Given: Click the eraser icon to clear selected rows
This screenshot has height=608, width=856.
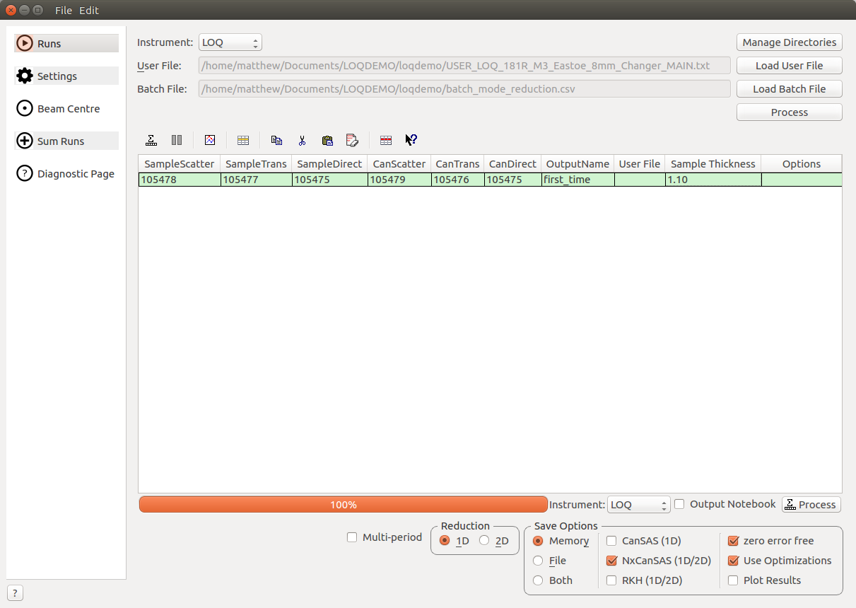Looking at the screenshot, I should 352,140.
